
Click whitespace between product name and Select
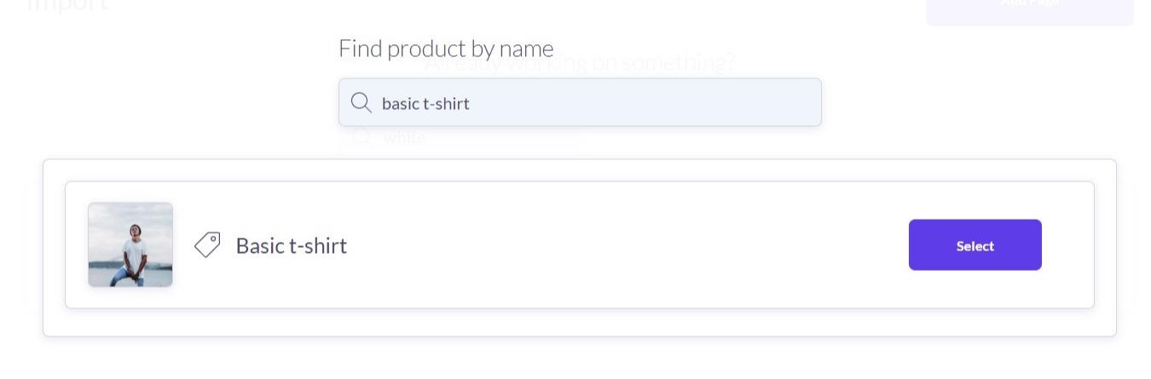627,245
